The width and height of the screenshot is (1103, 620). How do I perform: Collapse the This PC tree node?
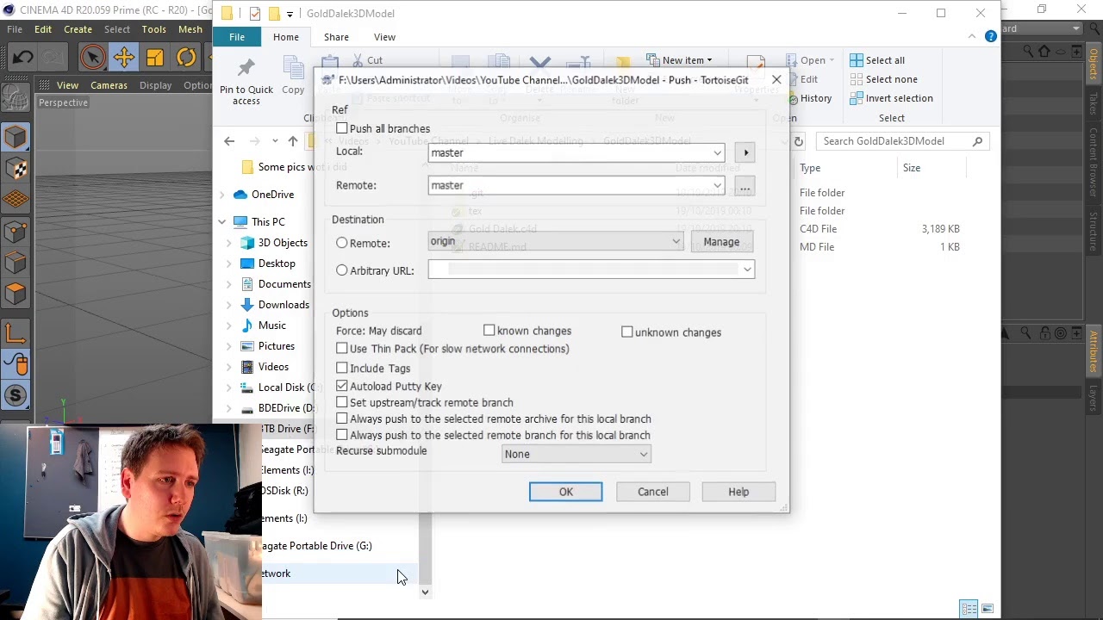tap(222, 222)
